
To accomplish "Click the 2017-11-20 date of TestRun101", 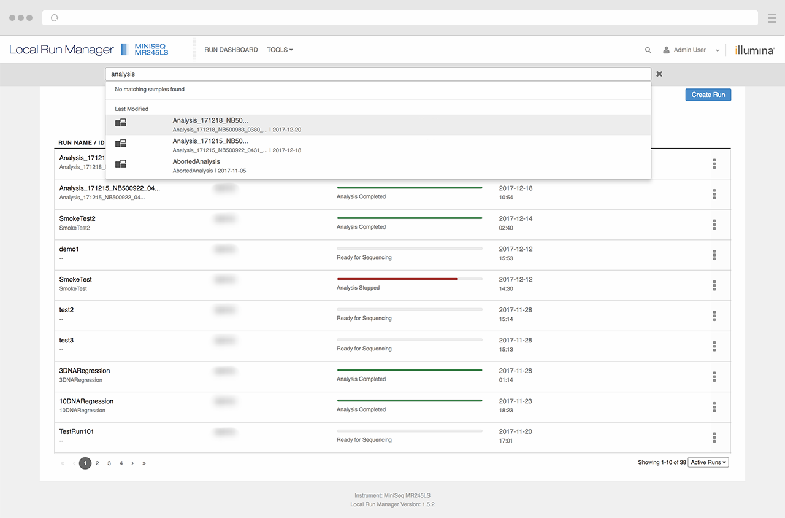I will point(516,431).
